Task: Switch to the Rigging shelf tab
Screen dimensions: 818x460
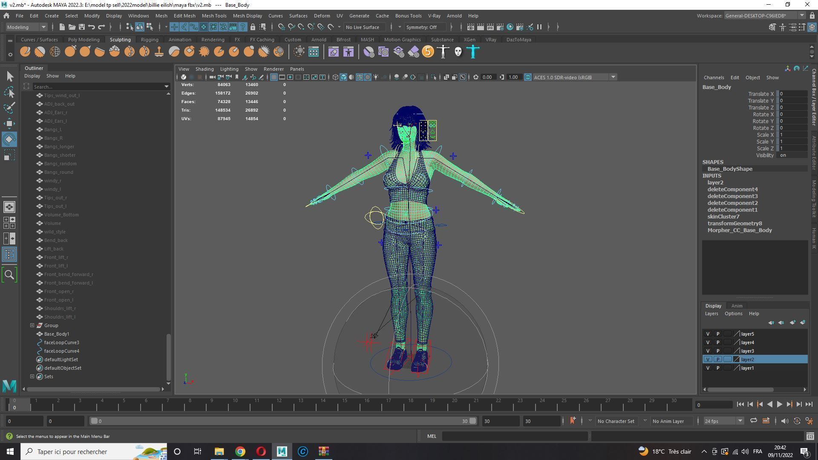Action: click(x=150, y=40)
